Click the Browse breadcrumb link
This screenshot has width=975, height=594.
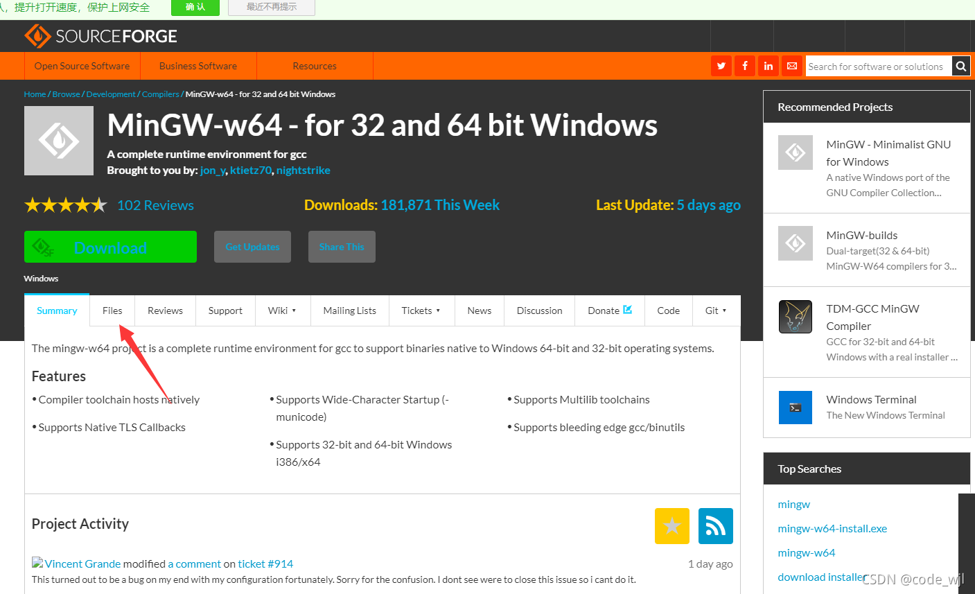(x=66, y=94)
